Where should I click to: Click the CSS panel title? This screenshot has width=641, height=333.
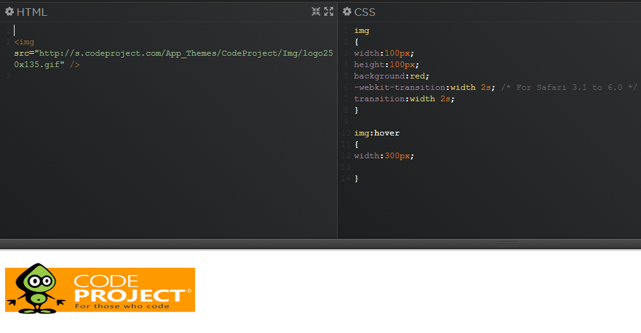pos(365,12)
